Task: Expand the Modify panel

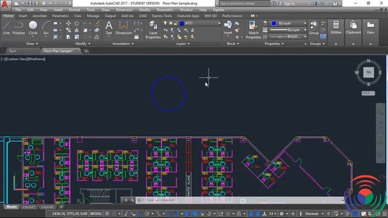Action: click(83, 44)
